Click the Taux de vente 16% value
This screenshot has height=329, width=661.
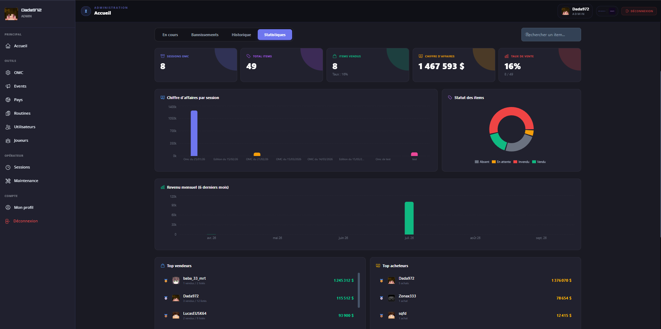(512, 66)
